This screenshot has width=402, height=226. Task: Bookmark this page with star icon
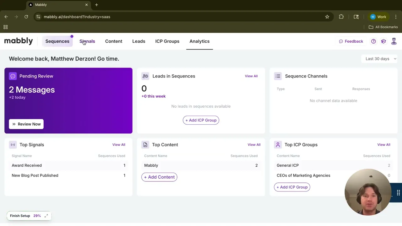click(x=327, y=17)
